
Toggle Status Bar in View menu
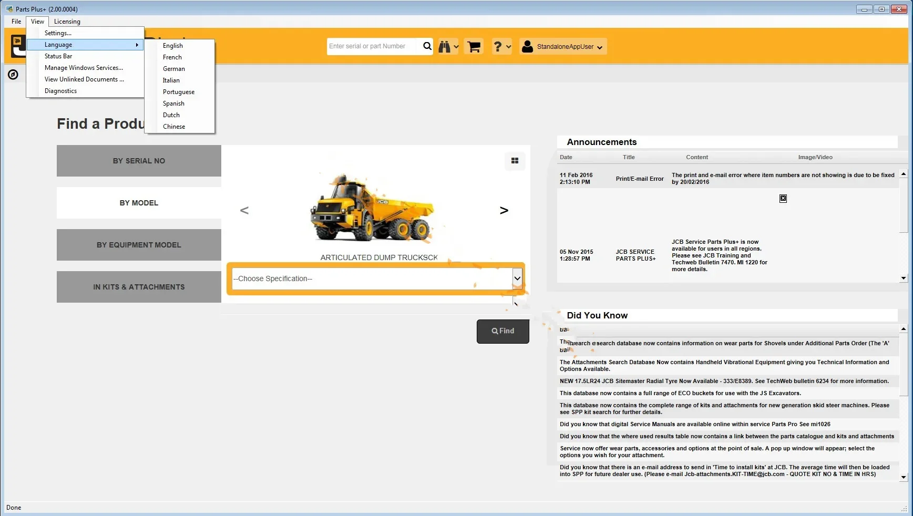point(58,56)
